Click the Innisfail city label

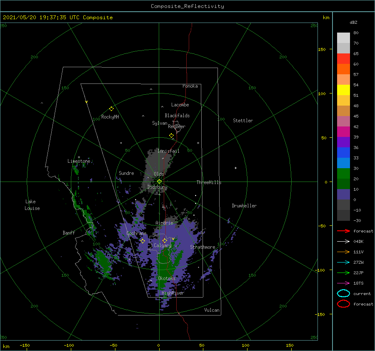click(168, 151)
